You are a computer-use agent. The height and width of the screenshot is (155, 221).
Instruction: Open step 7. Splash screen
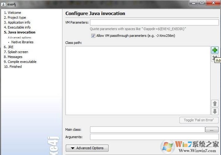[16, 52]
